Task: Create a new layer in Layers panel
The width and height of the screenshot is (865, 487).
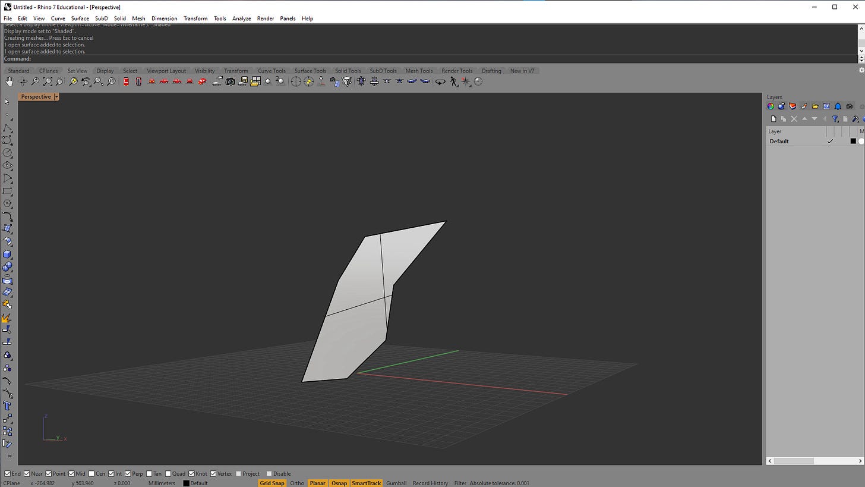Action: click(773, 119)
